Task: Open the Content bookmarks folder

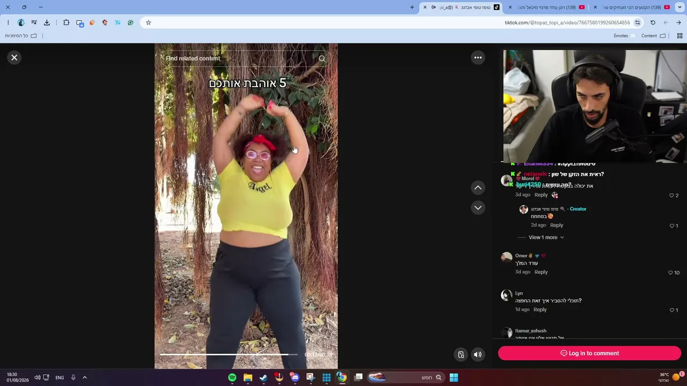Action: click(x=654, y=36)
